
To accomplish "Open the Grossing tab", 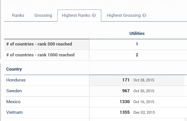I will click(x=43, y=15).
